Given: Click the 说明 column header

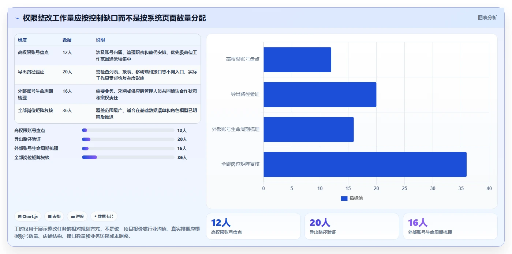Looking at the screenshot, I should tap(100, 40).
